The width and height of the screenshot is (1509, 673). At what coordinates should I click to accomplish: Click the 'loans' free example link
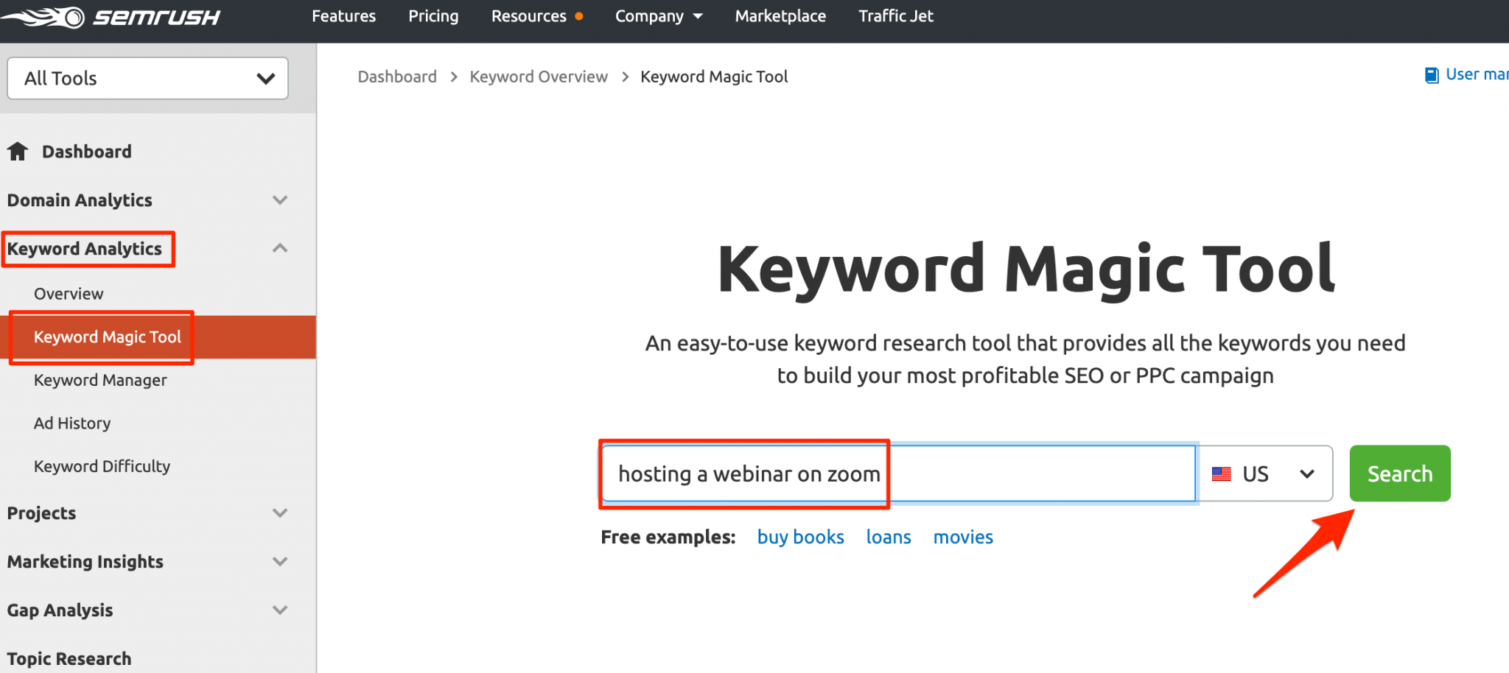pyautogui.click(x=889, y=538)
